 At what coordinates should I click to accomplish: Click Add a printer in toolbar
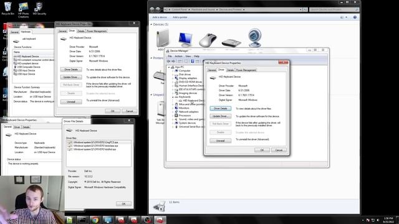click(180, 17)
